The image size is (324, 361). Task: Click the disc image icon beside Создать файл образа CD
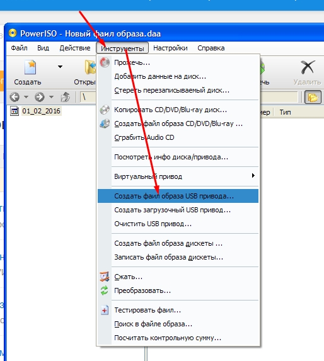[105, 123]
